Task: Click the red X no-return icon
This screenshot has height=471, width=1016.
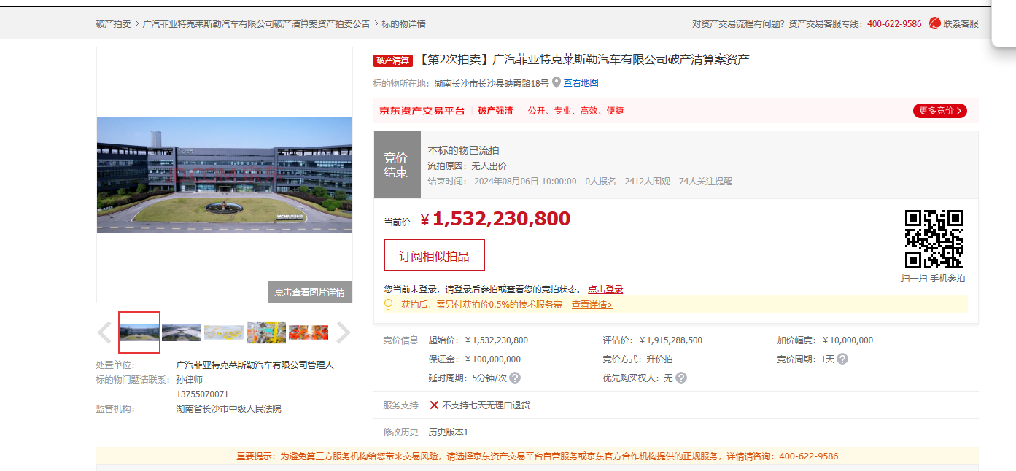Action: 434,405
